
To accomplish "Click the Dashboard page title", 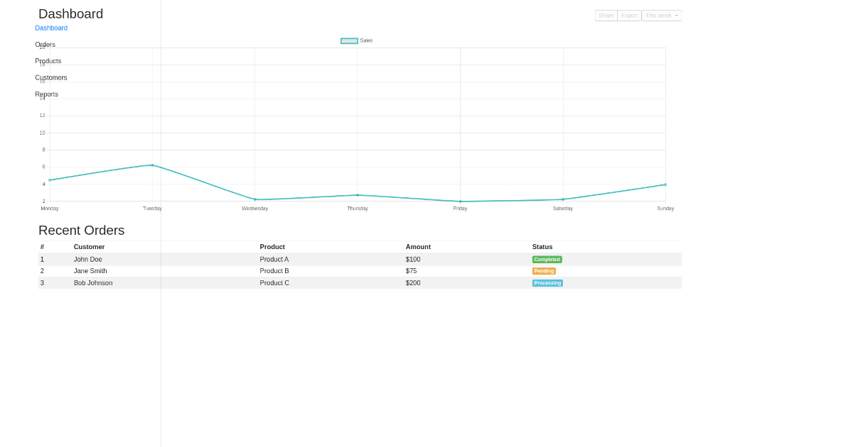I will (x=71, y=14).
